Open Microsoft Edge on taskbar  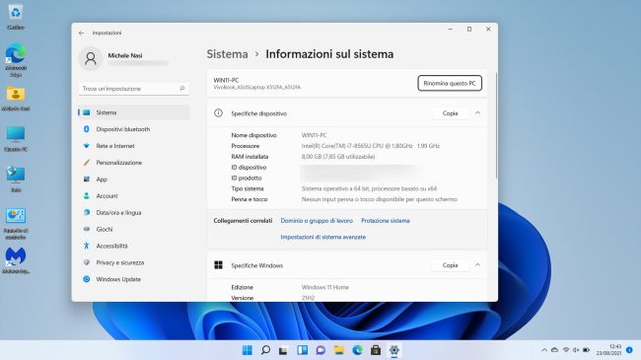tap(357, 350)
